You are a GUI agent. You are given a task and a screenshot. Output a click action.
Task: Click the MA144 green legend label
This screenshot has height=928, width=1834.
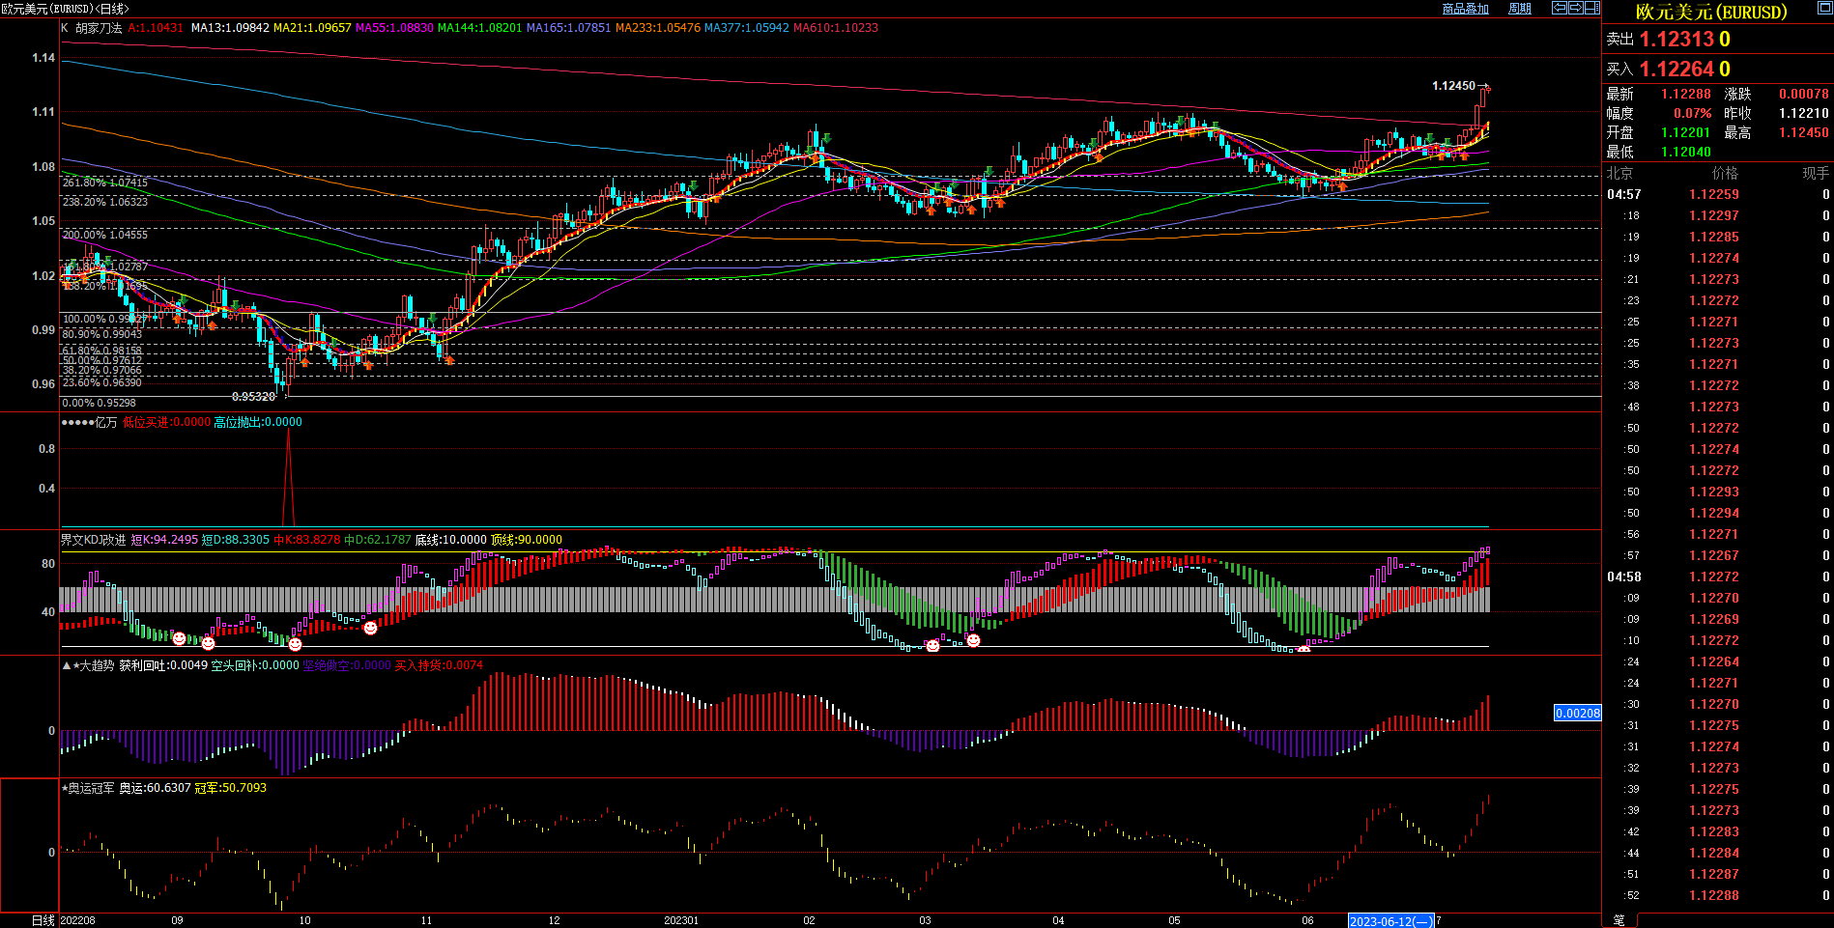pyautogui.click(x=479, y=28)
